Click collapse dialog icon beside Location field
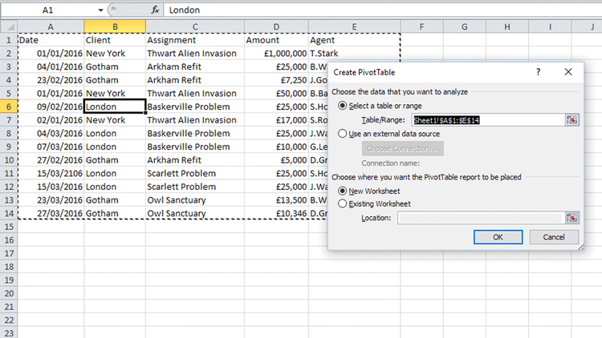The width and height of the screenshot is (602, 338). 571,217
